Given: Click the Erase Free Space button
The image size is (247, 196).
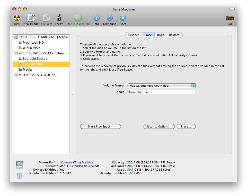Looking at the screenshot, I should (x=100, y=126).
